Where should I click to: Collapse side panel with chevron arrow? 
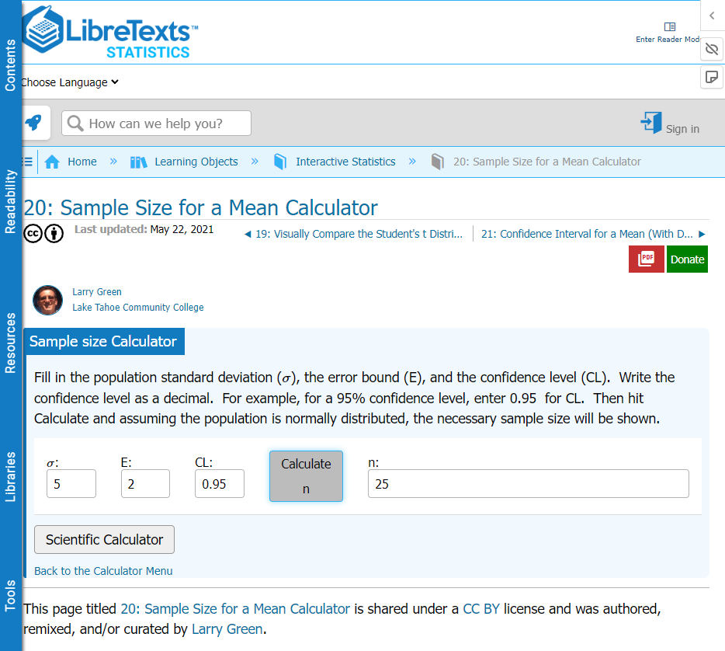coord(712,16)
